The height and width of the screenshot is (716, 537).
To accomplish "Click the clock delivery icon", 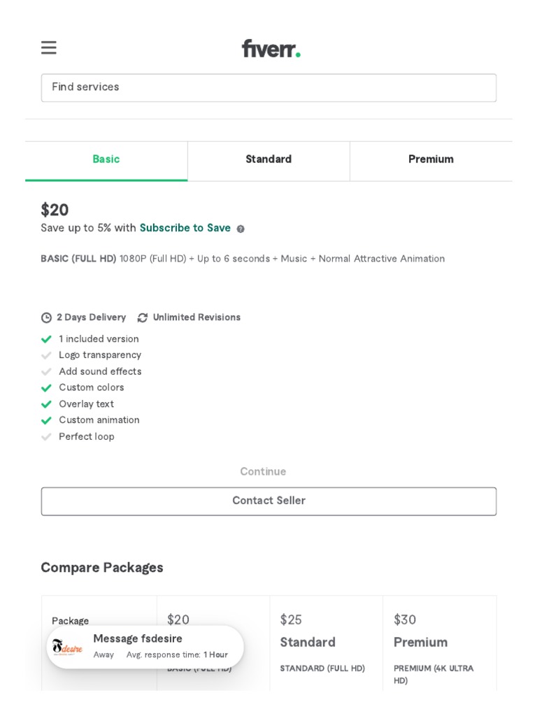I will (46, 317).
